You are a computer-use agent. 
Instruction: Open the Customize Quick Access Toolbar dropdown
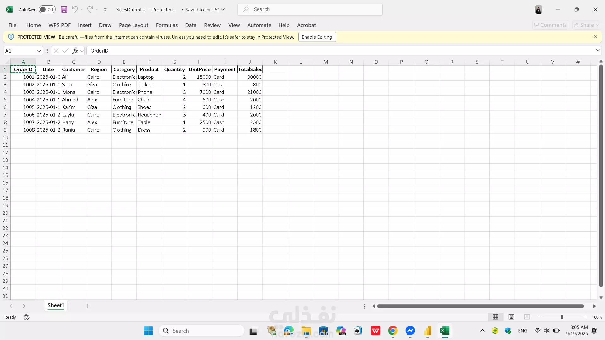click(x=105, y=10)
